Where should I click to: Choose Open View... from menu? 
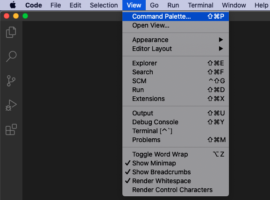pyautogui.click(x=176, y=25)
